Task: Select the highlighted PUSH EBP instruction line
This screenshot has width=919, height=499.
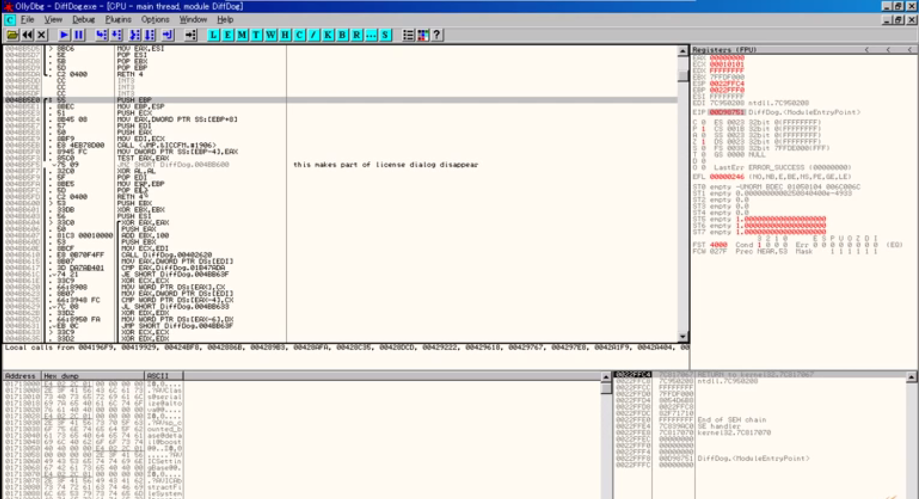Action: 340,100
